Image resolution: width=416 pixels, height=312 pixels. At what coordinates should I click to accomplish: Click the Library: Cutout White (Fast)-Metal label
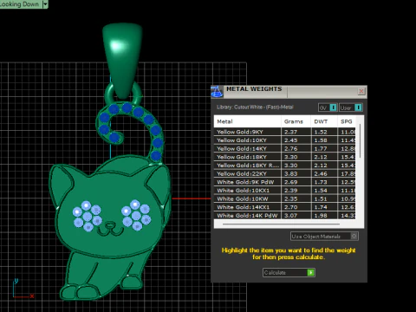point(255,107)
